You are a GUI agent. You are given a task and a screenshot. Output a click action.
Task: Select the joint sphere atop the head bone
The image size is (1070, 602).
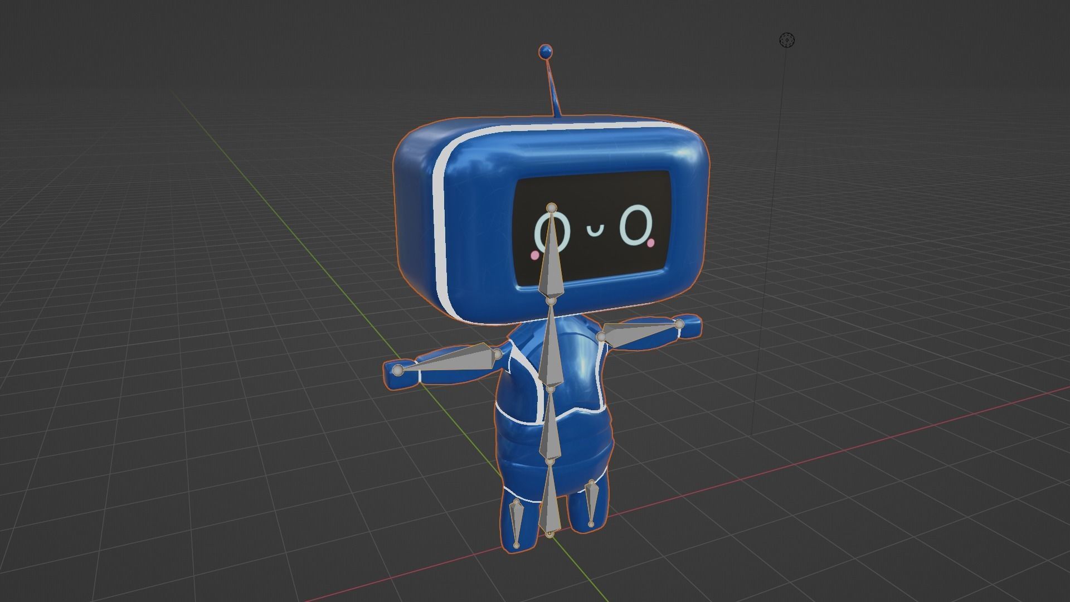pyautogui.click(x=552, y=208)
